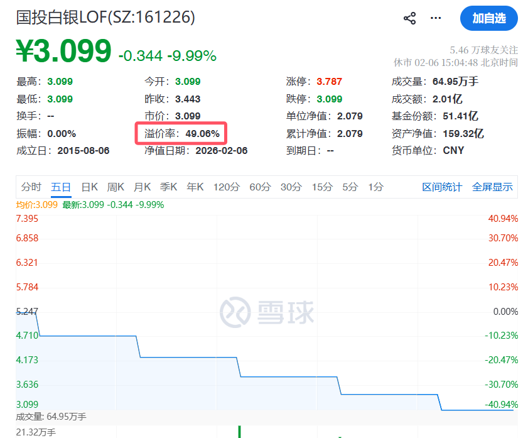Screen dimensions: 528x438
Task: Show the 年K chart
Action: [195, 187]
